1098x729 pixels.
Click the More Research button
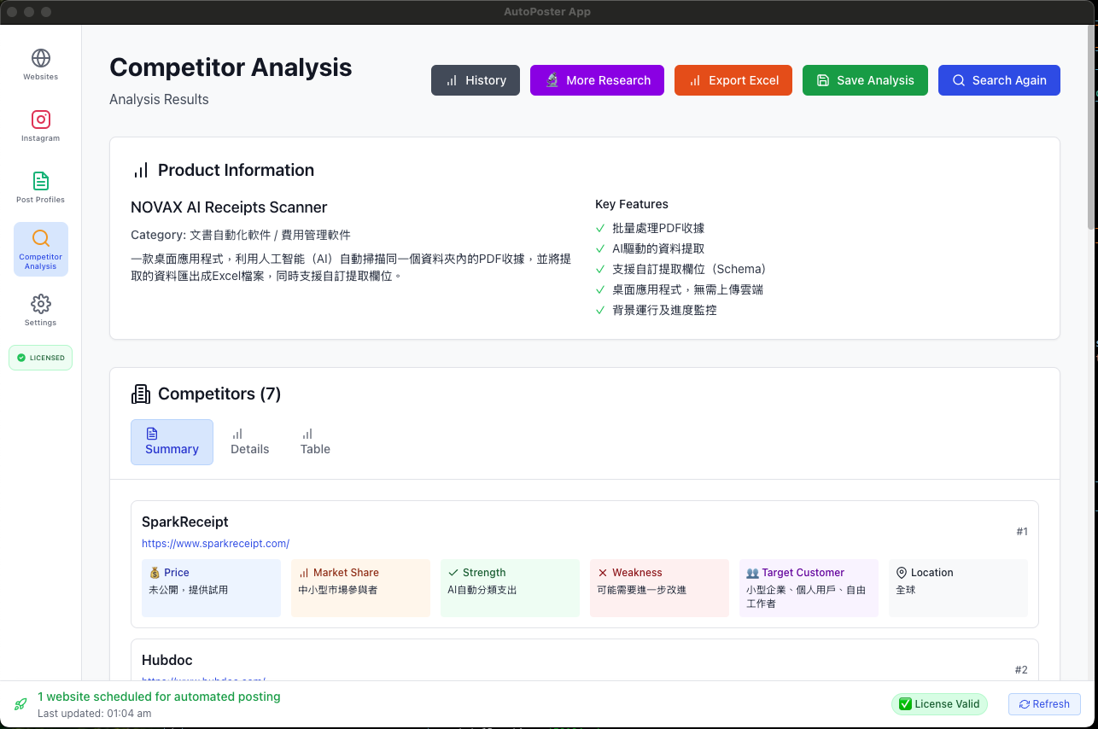point(597,80)
